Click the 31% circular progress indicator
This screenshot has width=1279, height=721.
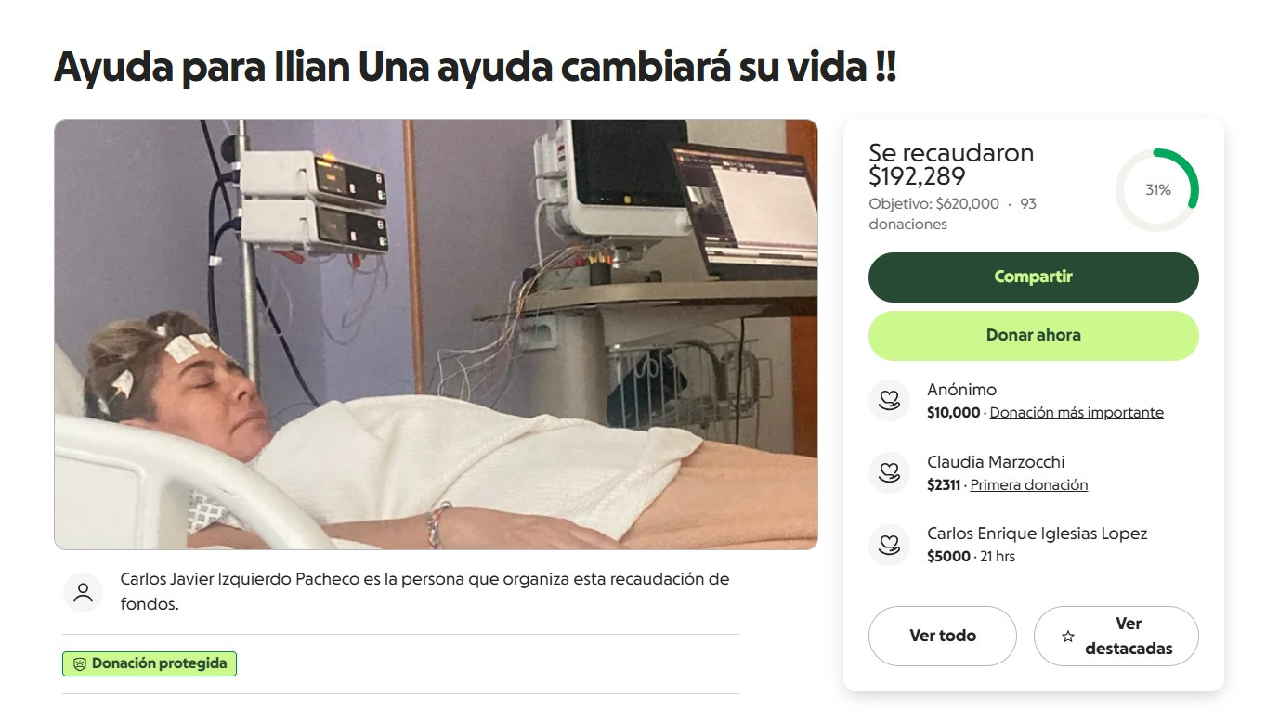click(x=1157, y=190)
